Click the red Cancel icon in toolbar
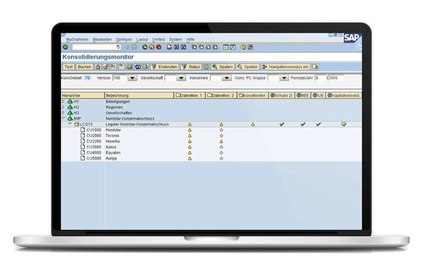The image size is (423, 275). [x=158, y=47]
